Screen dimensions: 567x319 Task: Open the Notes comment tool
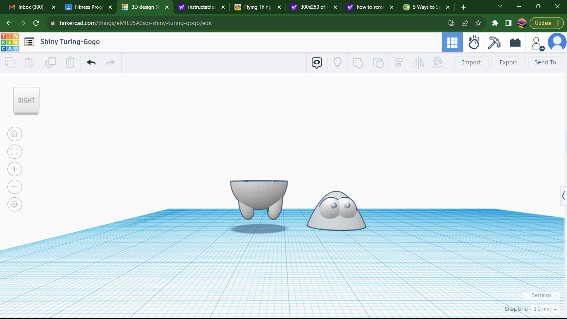click(317, 62)
